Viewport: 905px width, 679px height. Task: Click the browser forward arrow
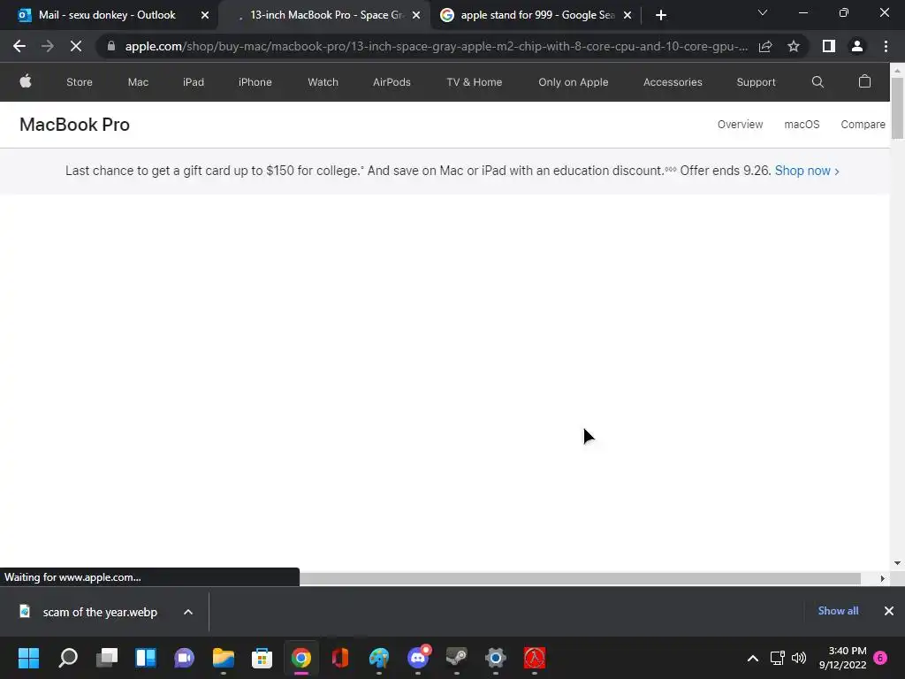coord(48,46)
